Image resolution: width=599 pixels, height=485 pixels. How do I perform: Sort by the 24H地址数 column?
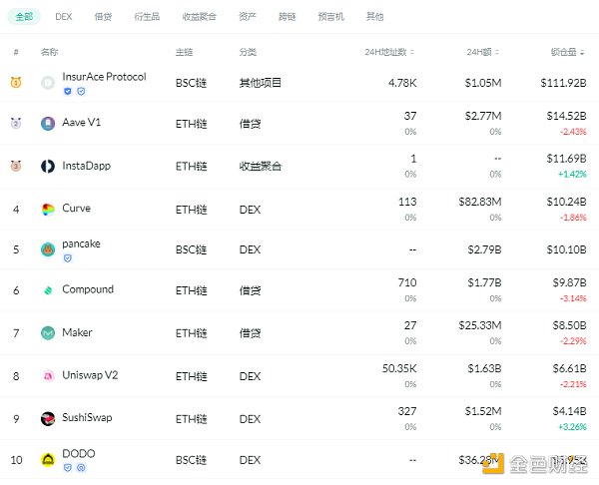[389, 51]
